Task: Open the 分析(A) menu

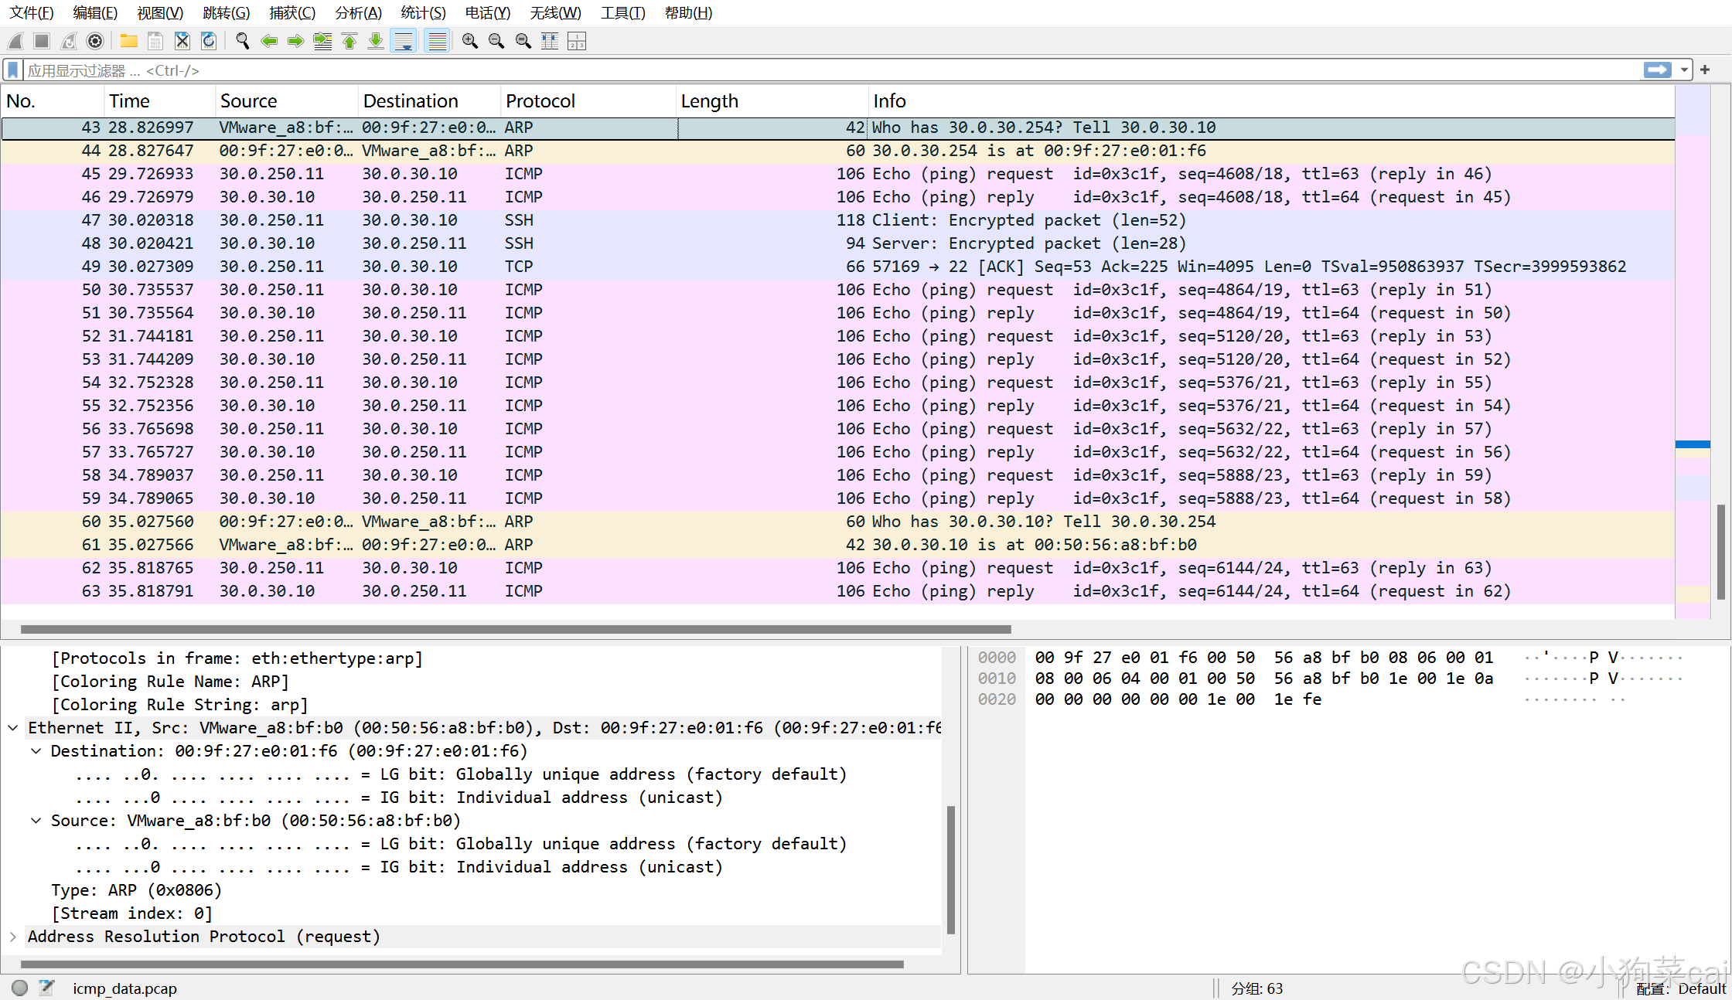Action: tap(358, 13)
